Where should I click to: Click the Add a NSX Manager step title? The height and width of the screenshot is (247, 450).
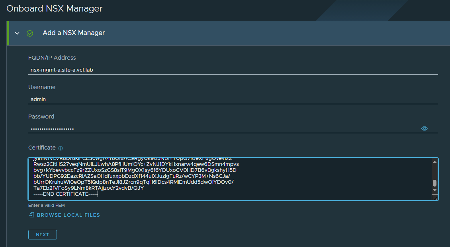coord(74,33)
